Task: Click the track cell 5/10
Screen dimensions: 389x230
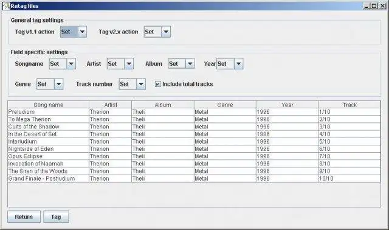Action: pyautogui.click(x=349, y=142)
